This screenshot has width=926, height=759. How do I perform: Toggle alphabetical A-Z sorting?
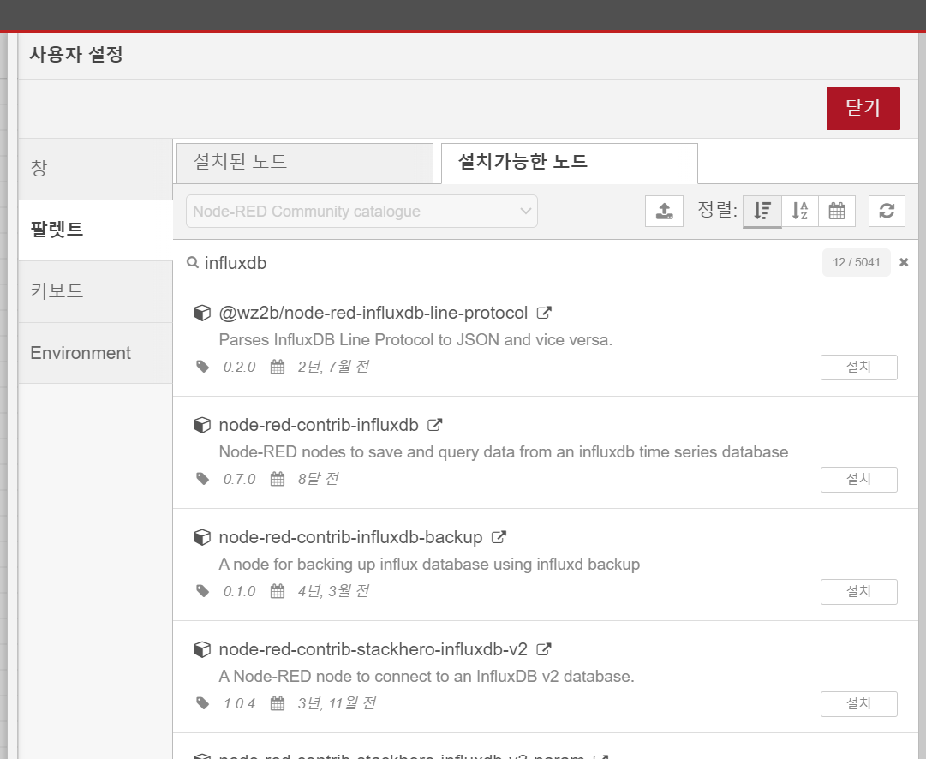point(799,211)
